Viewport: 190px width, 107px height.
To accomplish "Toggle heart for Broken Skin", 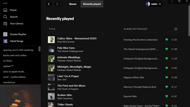I will click(x=167, y=96).
